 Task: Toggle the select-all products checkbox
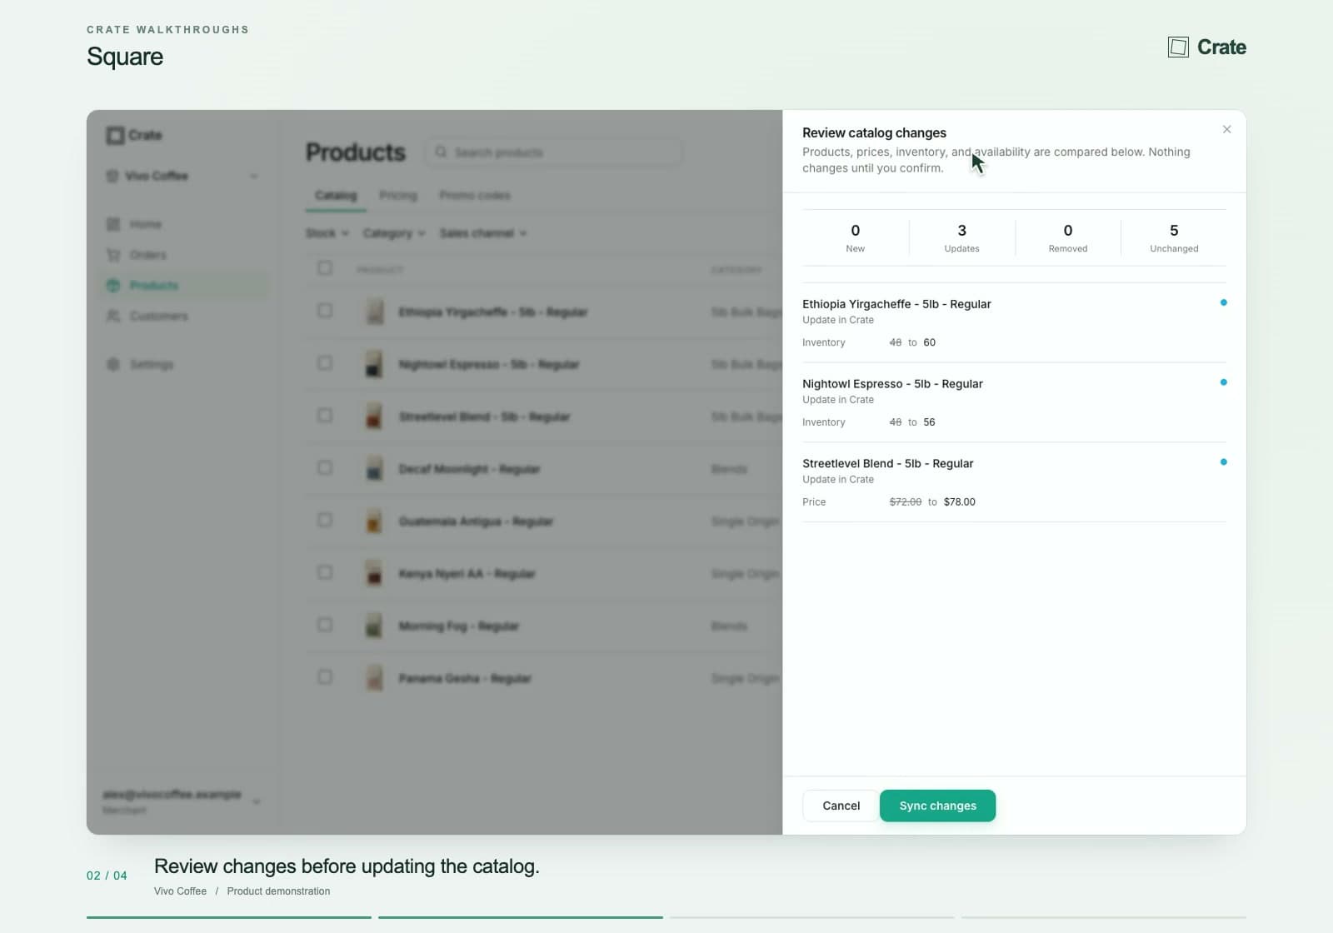(x=325, y=268)
